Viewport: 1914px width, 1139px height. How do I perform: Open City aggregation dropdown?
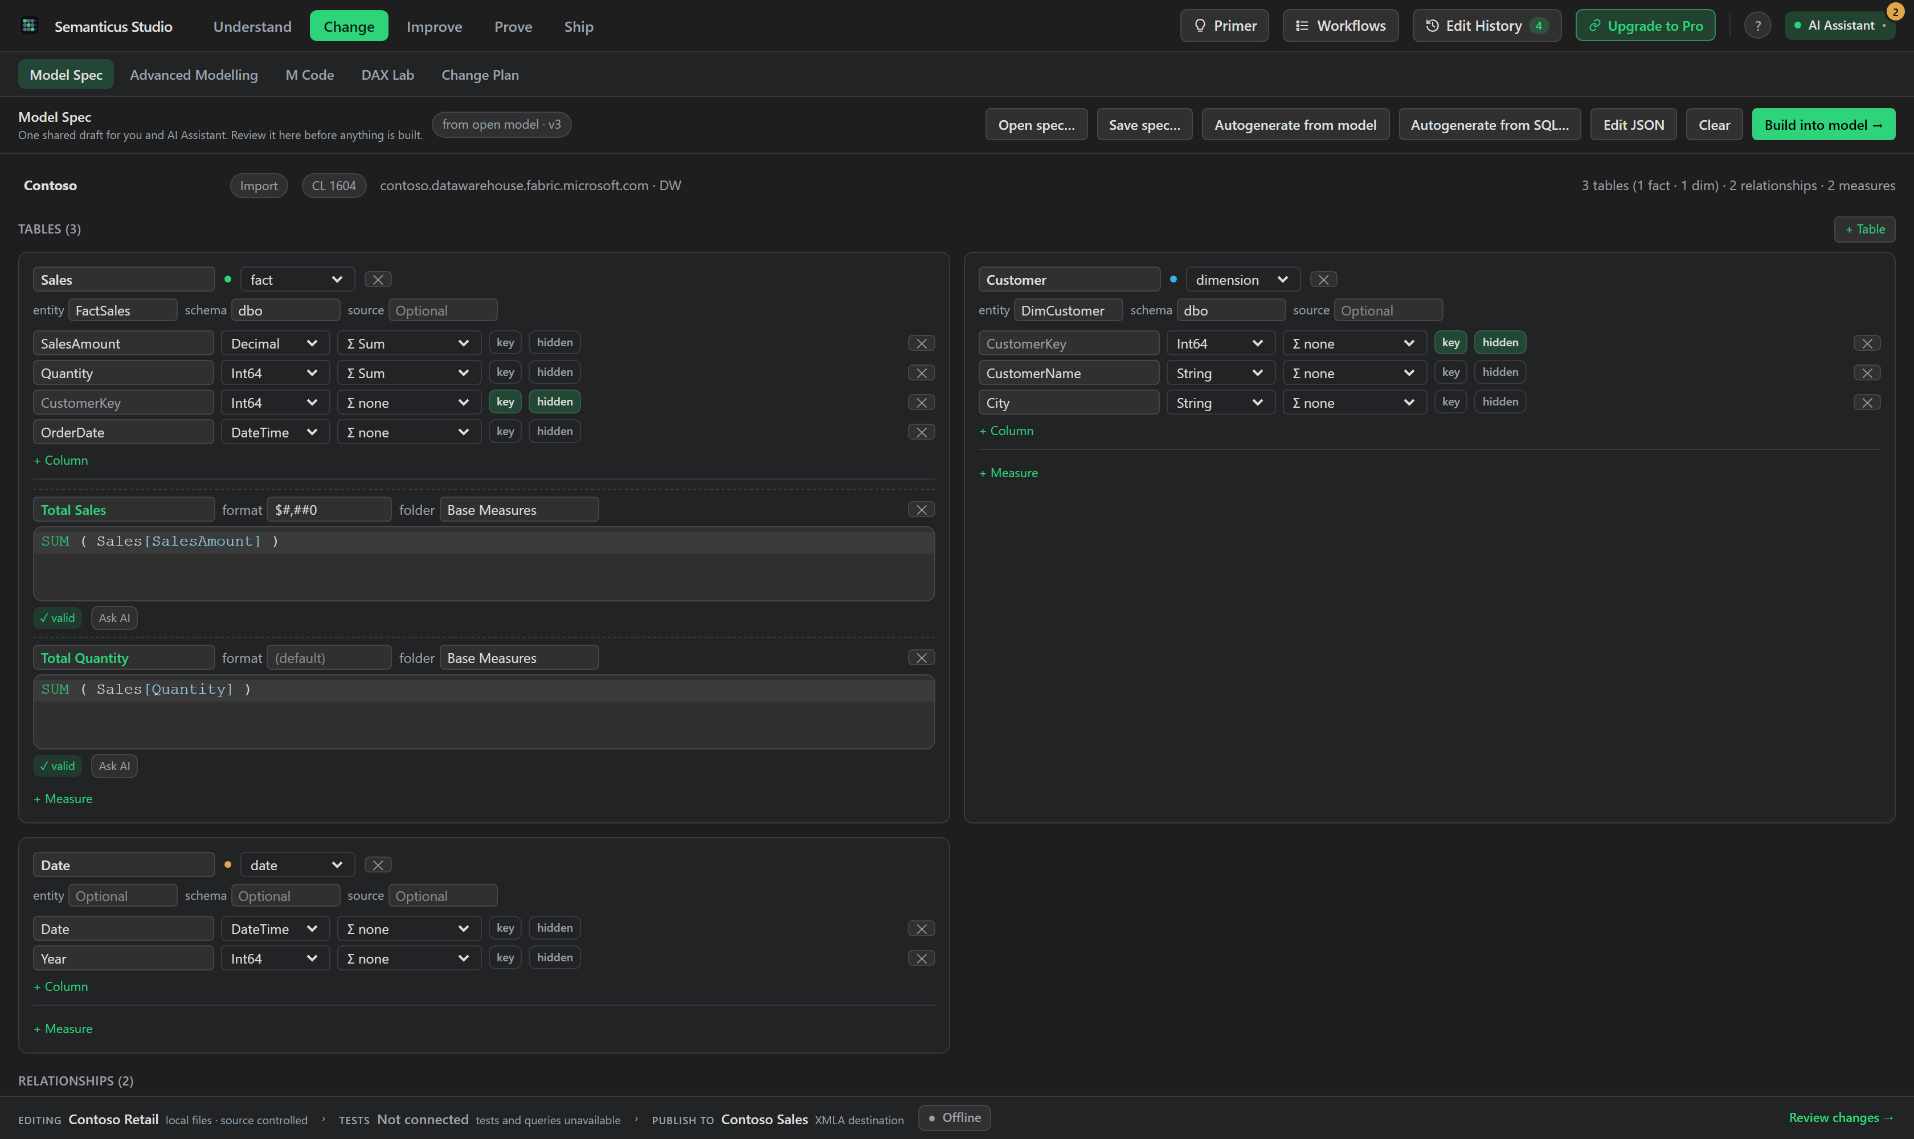point(1354,402)
